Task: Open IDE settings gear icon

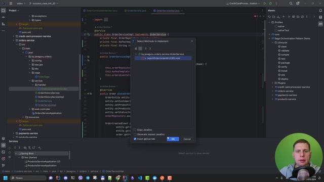Action: [298, 4]
